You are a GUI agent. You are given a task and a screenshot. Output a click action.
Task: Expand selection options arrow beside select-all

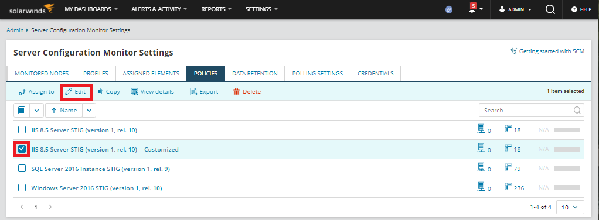[x=37, y=110]
